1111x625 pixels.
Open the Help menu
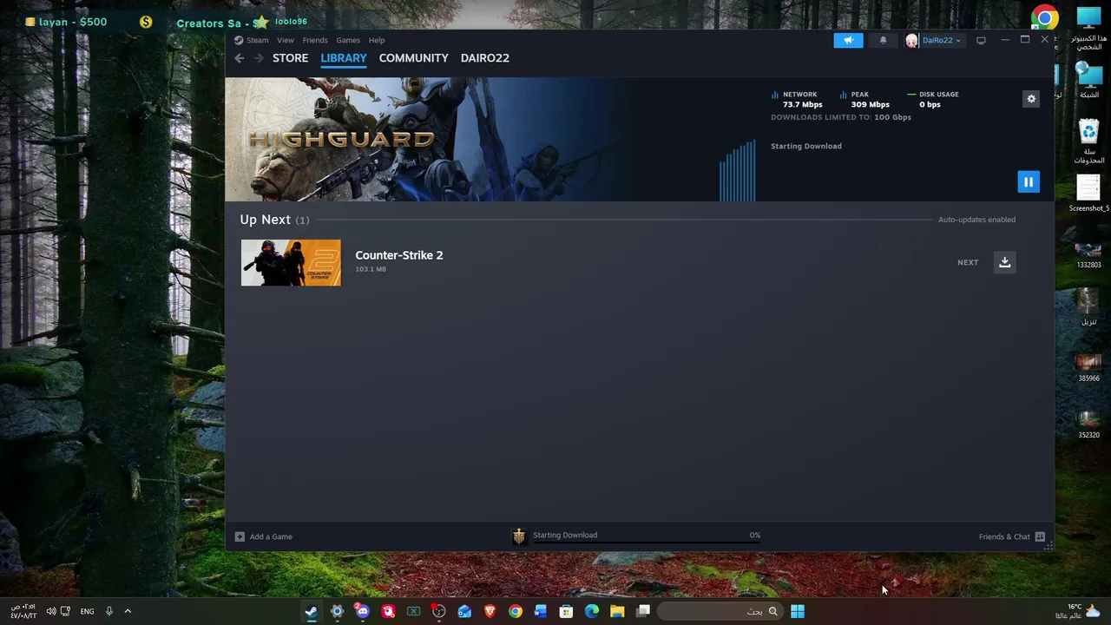tap(377, 40)
